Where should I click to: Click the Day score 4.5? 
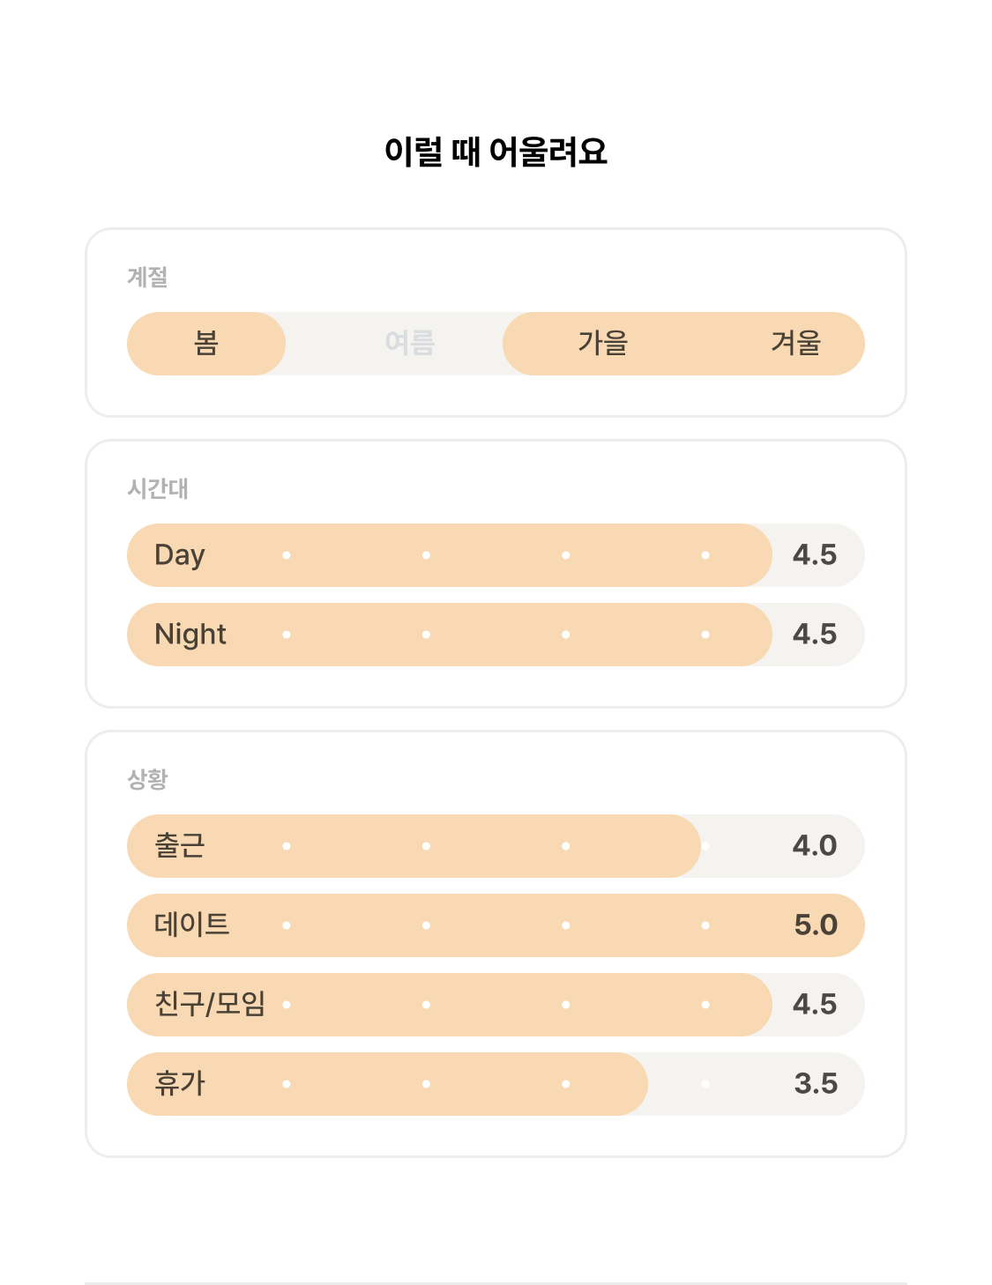click(815, 555)
